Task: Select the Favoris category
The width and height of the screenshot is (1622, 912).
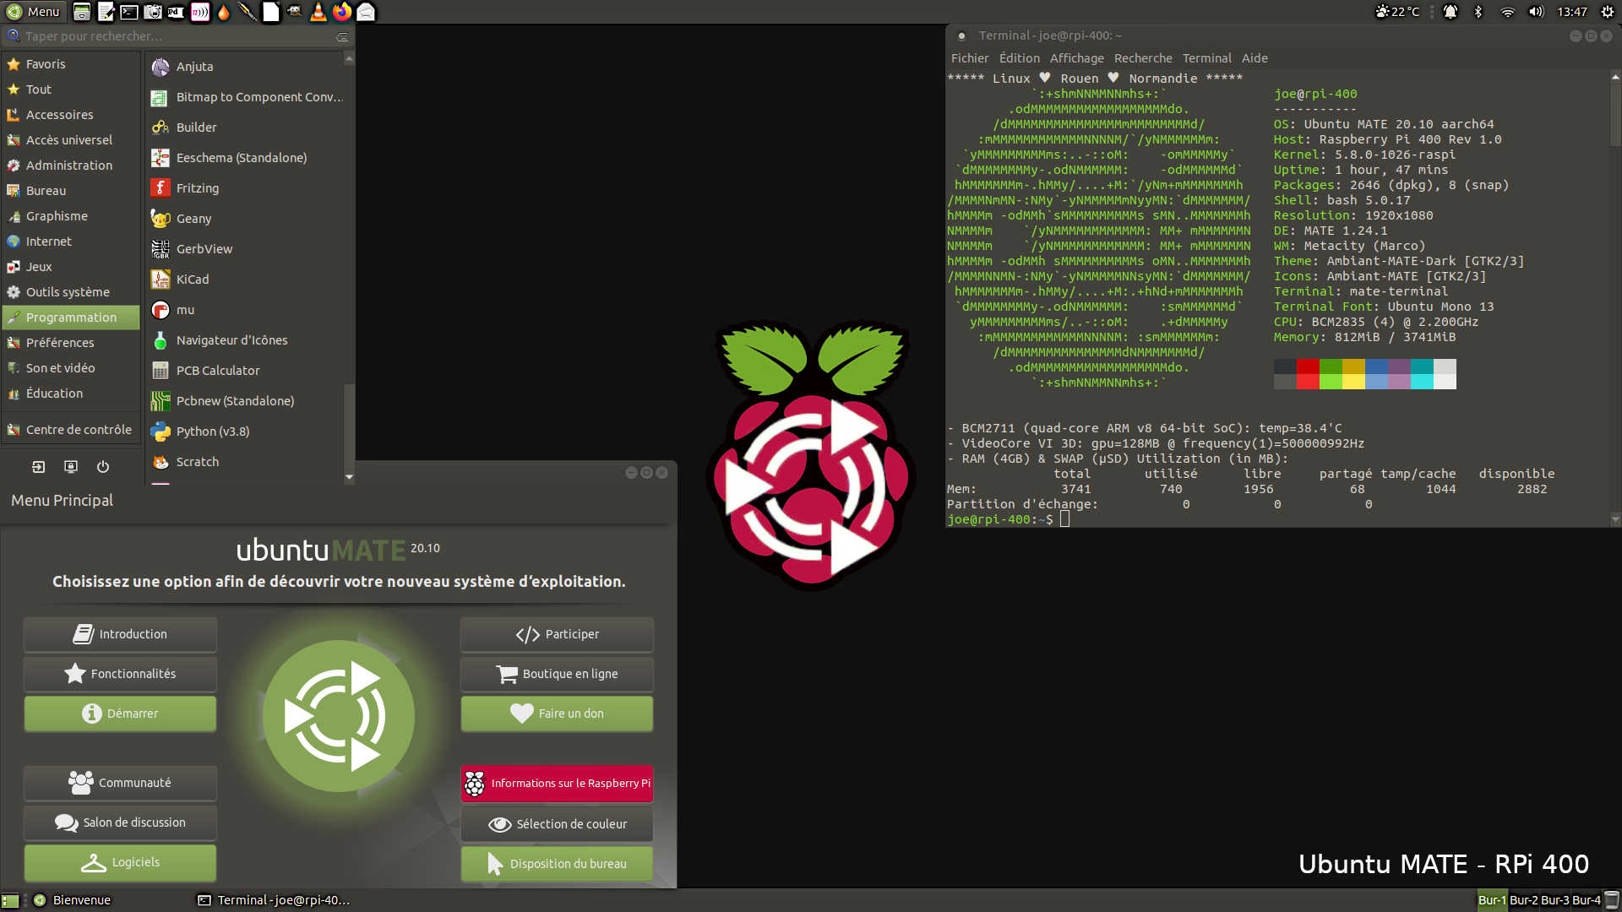Action: tap(71, 64)
